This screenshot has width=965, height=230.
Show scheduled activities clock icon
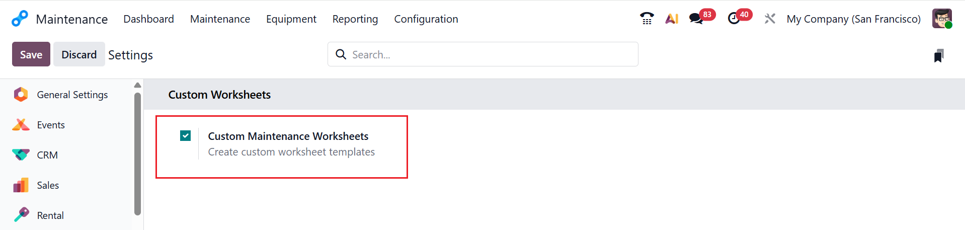click(x=734, y=19)
